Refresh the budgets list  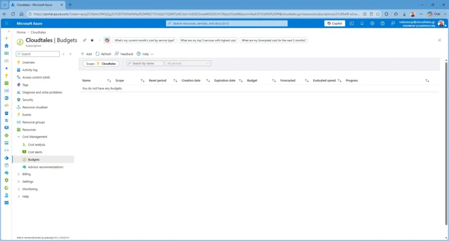[x=103, y=54]
